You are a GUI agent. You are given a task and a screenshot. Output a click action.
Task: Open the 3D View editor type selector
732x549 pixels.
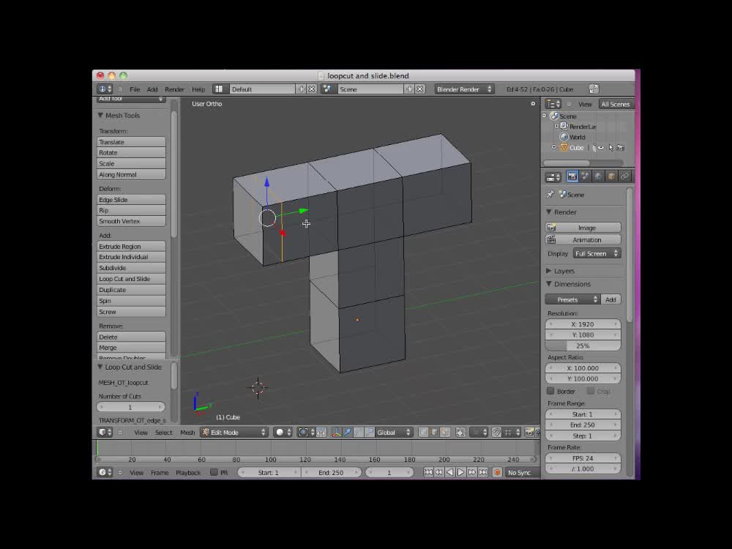[x=105, y=433]
